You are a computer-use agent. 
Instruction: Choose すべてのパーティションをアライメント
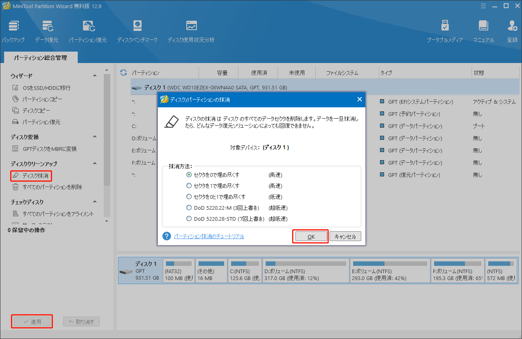pos(53,214)
